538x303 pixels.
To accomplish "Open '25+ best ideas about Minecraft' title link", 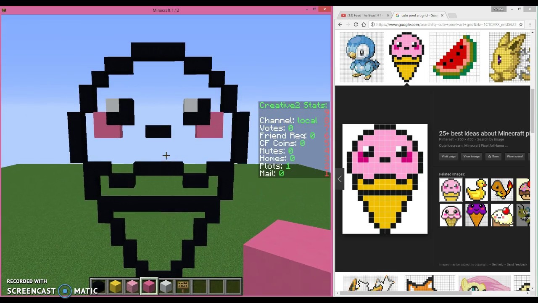I will coord(484,133).
